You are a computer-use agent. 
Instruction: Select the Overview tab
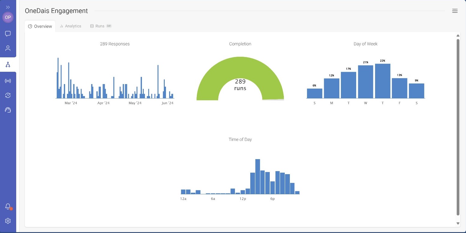tap(40, 26)
